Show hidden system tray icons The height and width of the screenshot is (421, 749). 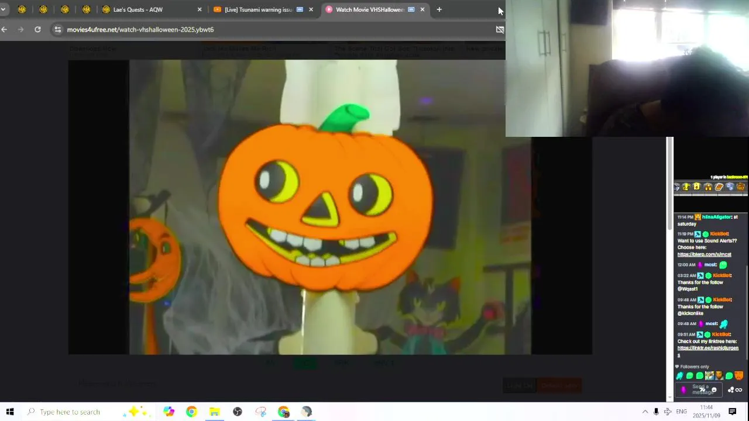[x=645, y=412]
